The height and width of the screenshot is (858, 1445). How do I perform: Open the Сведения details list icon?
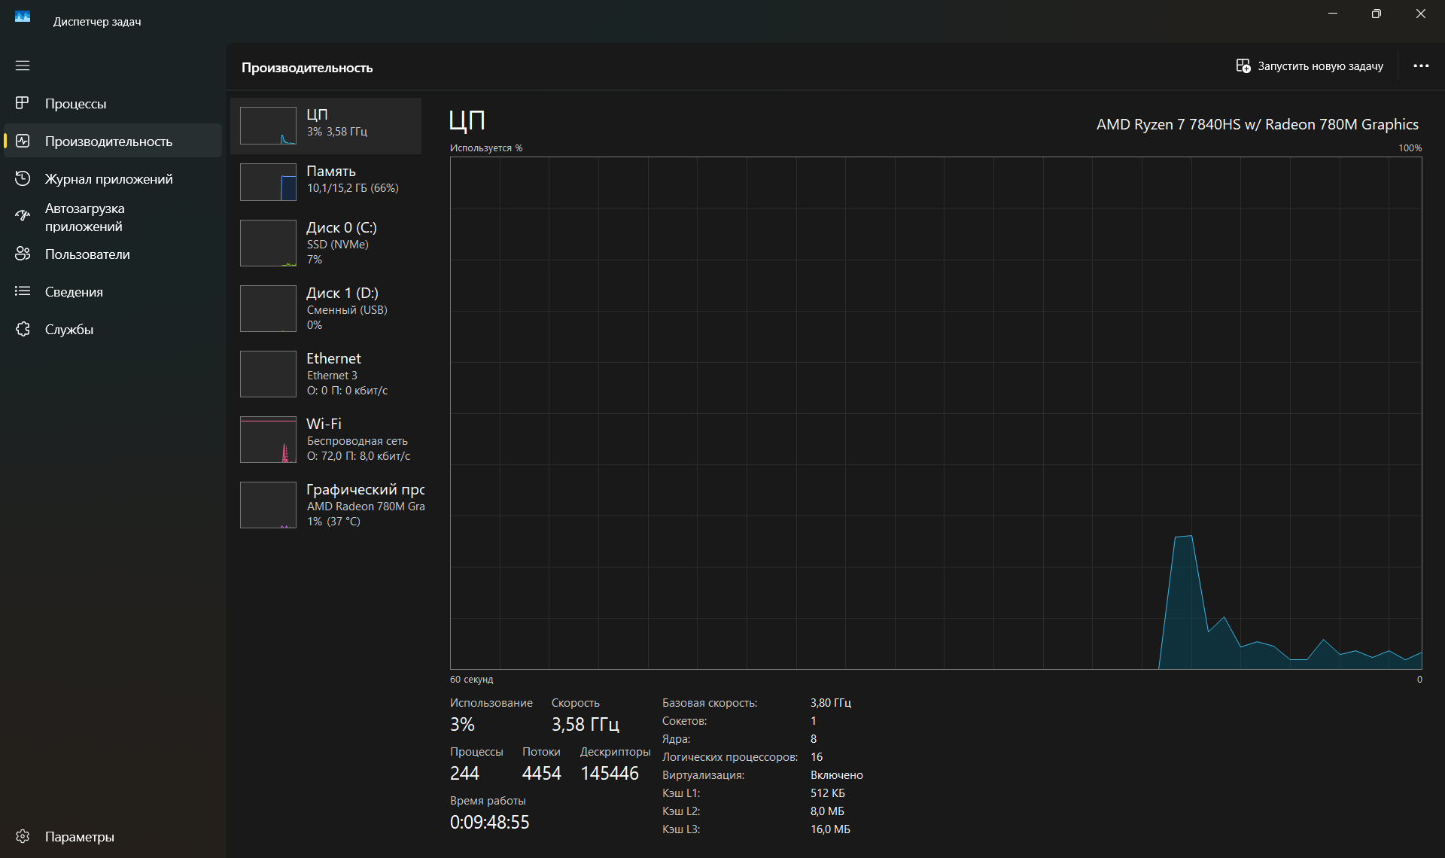[23, 291]
